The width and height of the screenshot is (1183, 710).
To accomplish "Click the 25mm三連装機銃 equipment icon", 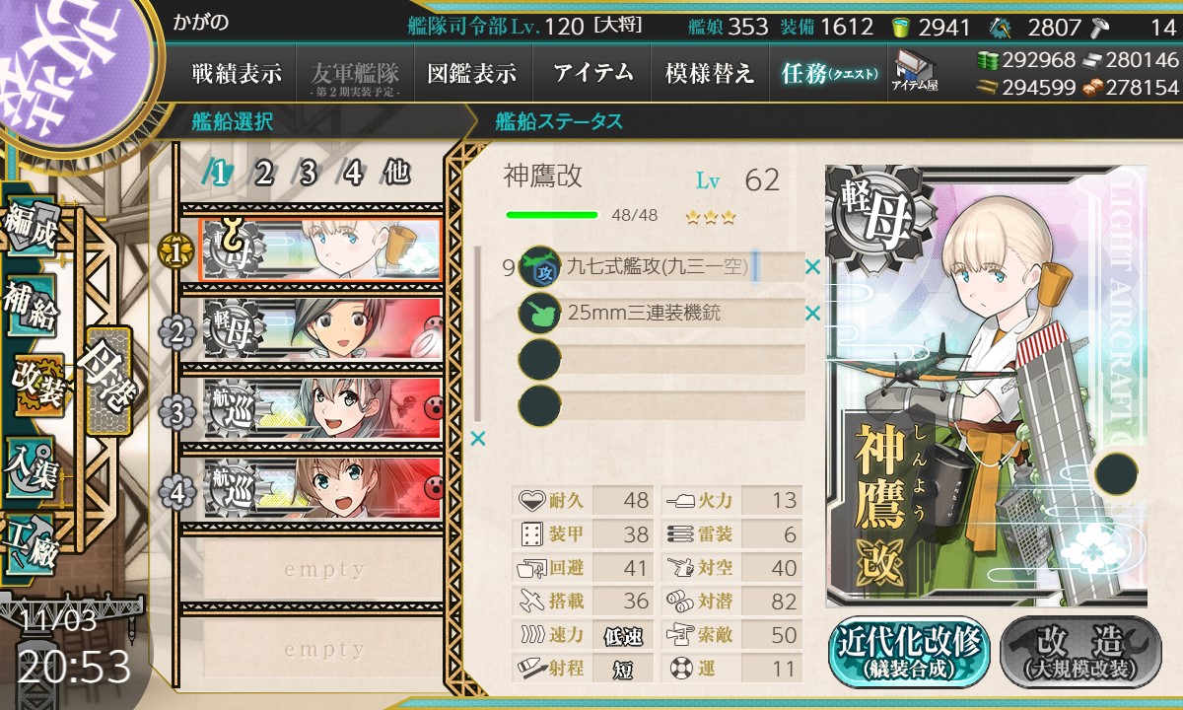I will point(539,314).
